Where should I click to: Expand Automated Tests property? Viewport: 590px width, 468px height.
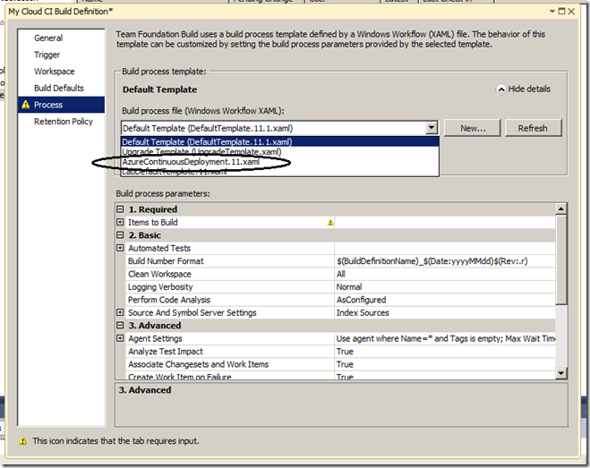[x=121, y=248]
